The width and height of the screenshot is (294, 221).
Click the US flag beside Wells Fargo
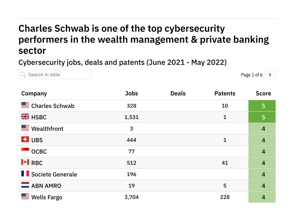point(25,197)
